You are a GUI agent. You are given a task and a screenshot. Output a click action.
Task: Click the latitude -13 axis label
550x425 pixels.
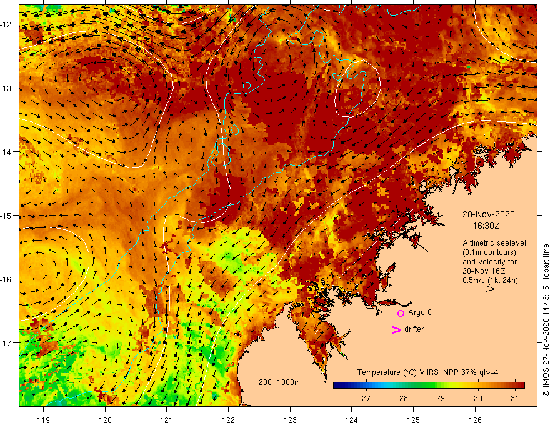pos(6,88)
